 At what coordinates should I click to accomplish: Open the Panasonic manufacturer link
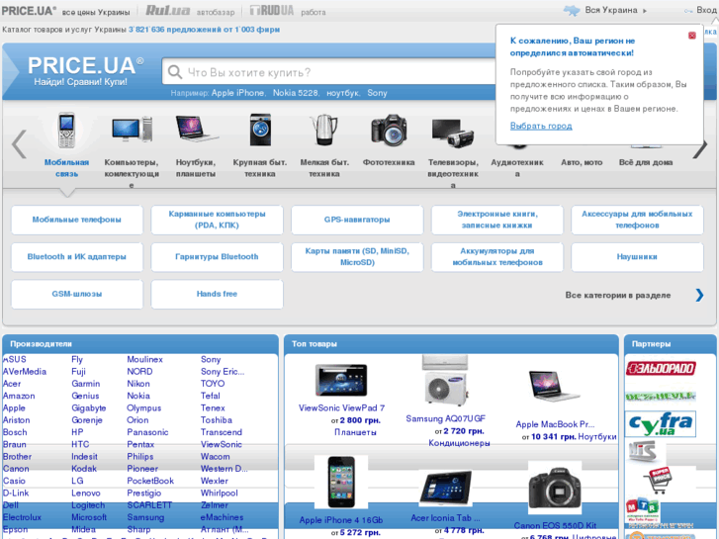pos(147,432)
